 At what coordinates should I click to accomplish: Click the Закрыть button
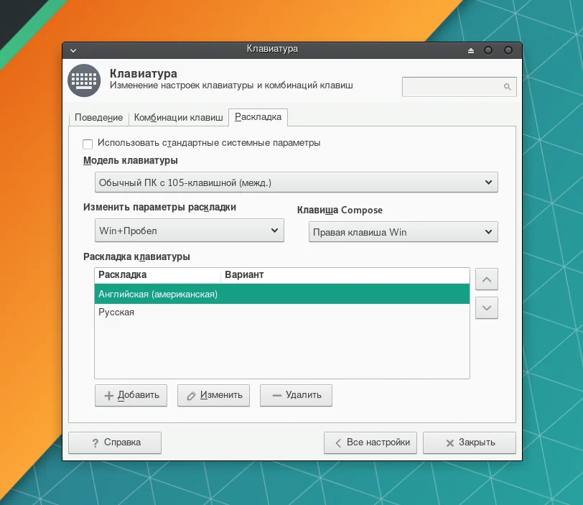point(470,443)
